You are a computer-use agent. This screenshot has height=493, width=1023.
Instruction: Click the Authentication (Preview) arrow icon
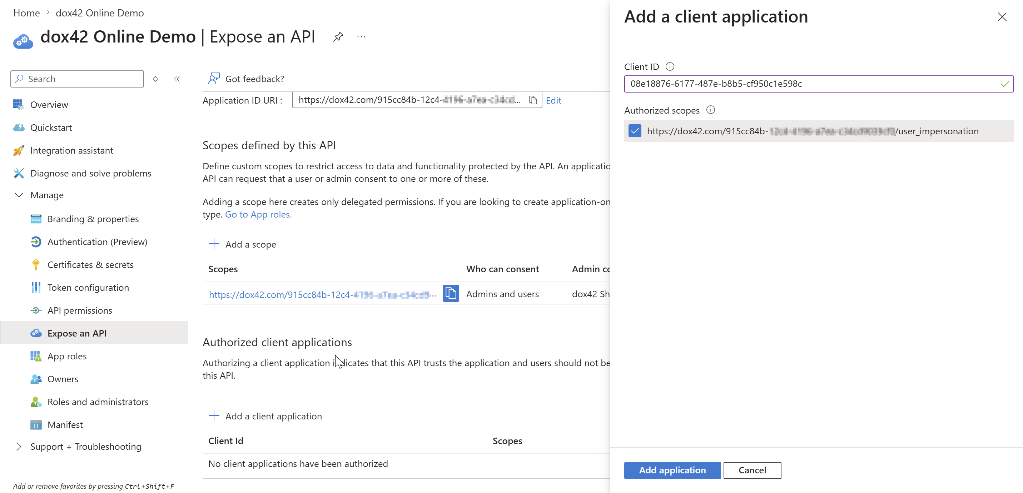pos(36,242)
